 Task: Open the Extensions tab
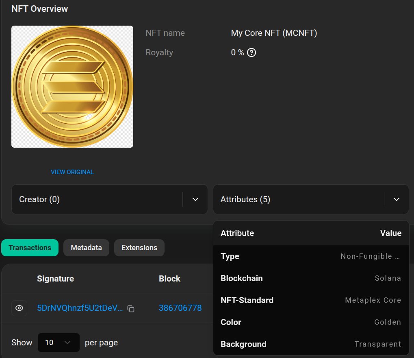(139, 248)
